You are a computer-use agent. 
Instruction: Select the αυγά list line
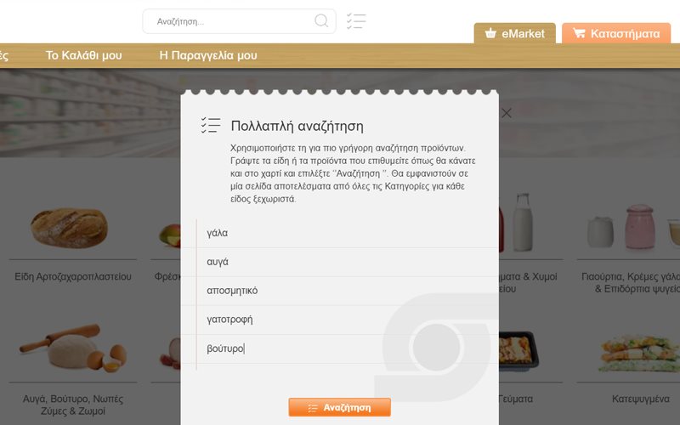(348, 262)
